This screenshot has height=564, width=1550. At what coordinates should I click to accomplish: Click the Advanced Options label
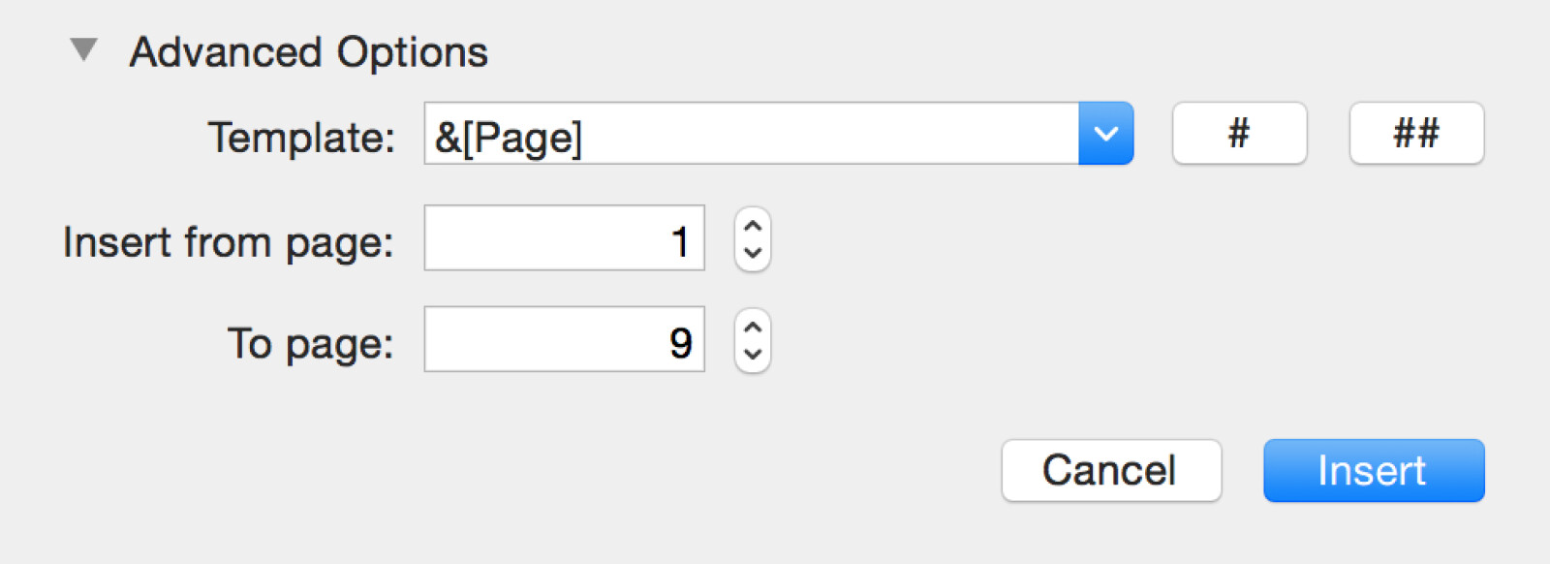[310, 51]
